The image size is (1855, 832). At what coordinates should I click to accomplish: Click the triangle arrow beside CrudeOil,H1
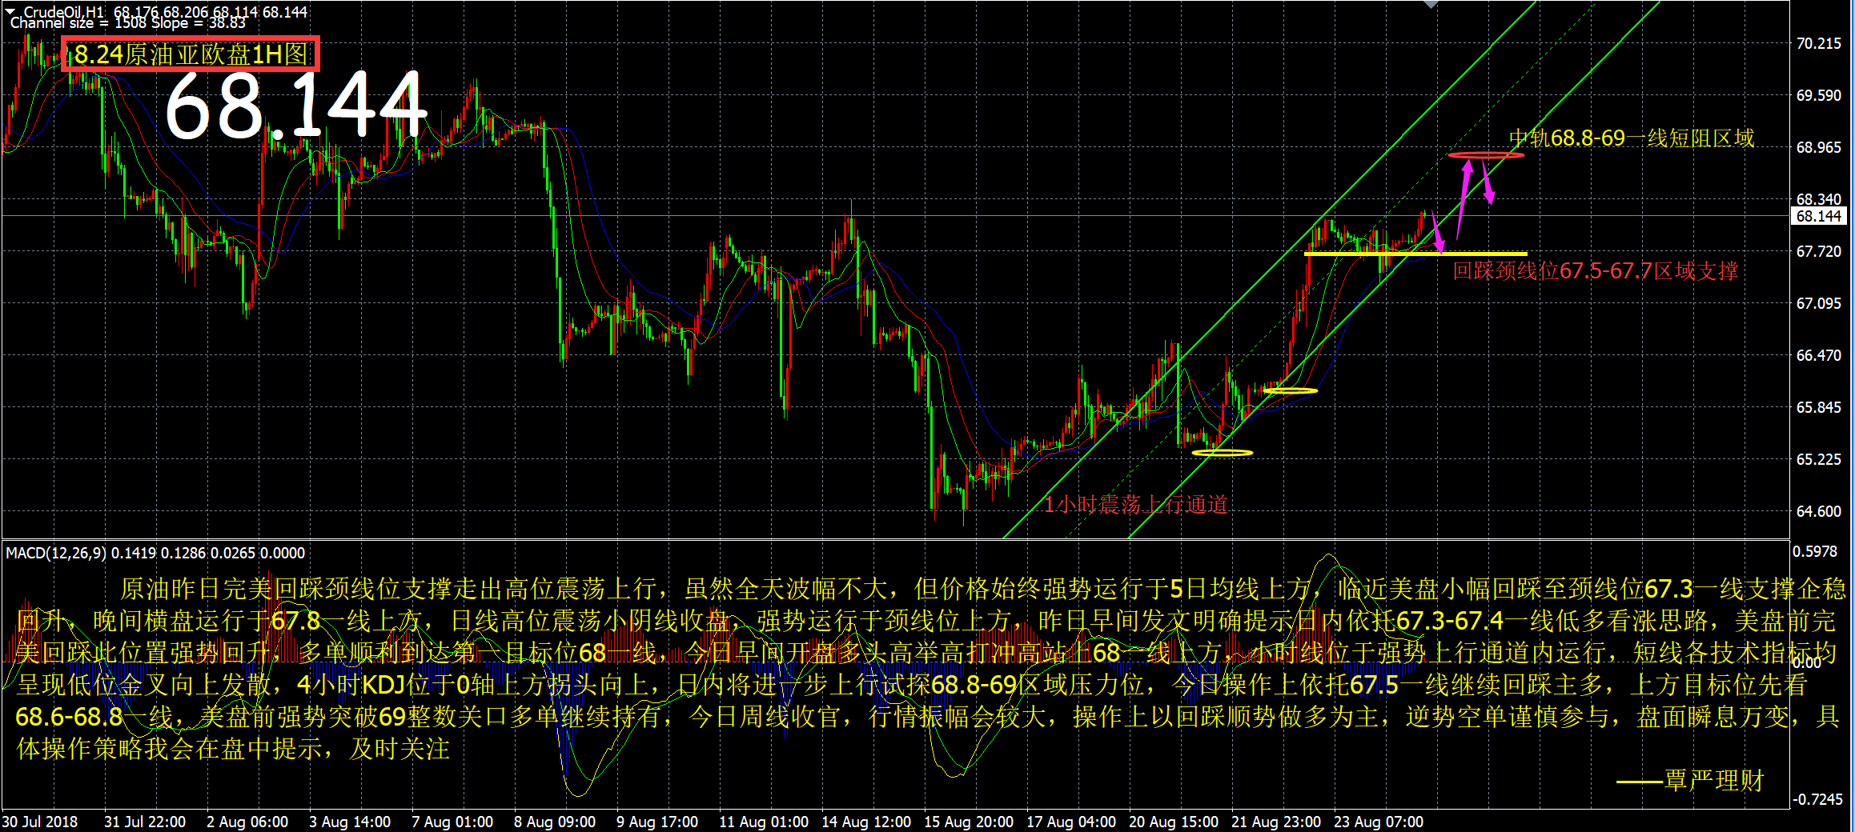click(10, 11)
